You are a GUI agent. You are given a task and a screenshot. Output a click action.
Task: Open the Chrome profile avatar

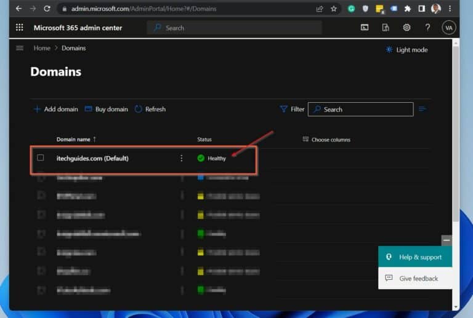click(x=436, y=9)
